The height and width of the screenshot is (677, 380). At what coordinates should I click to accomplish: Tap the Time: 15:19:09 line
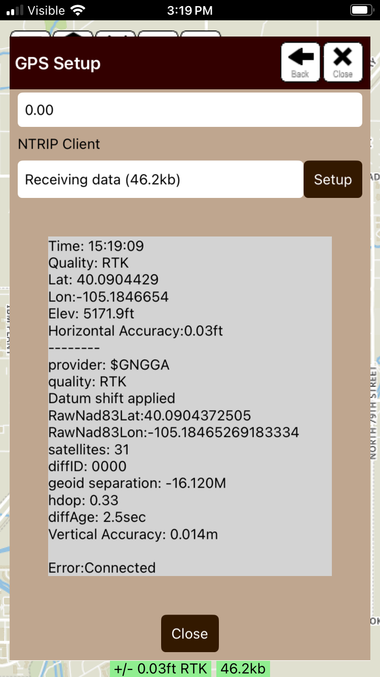pyautogui.click(x=96, y=247)
